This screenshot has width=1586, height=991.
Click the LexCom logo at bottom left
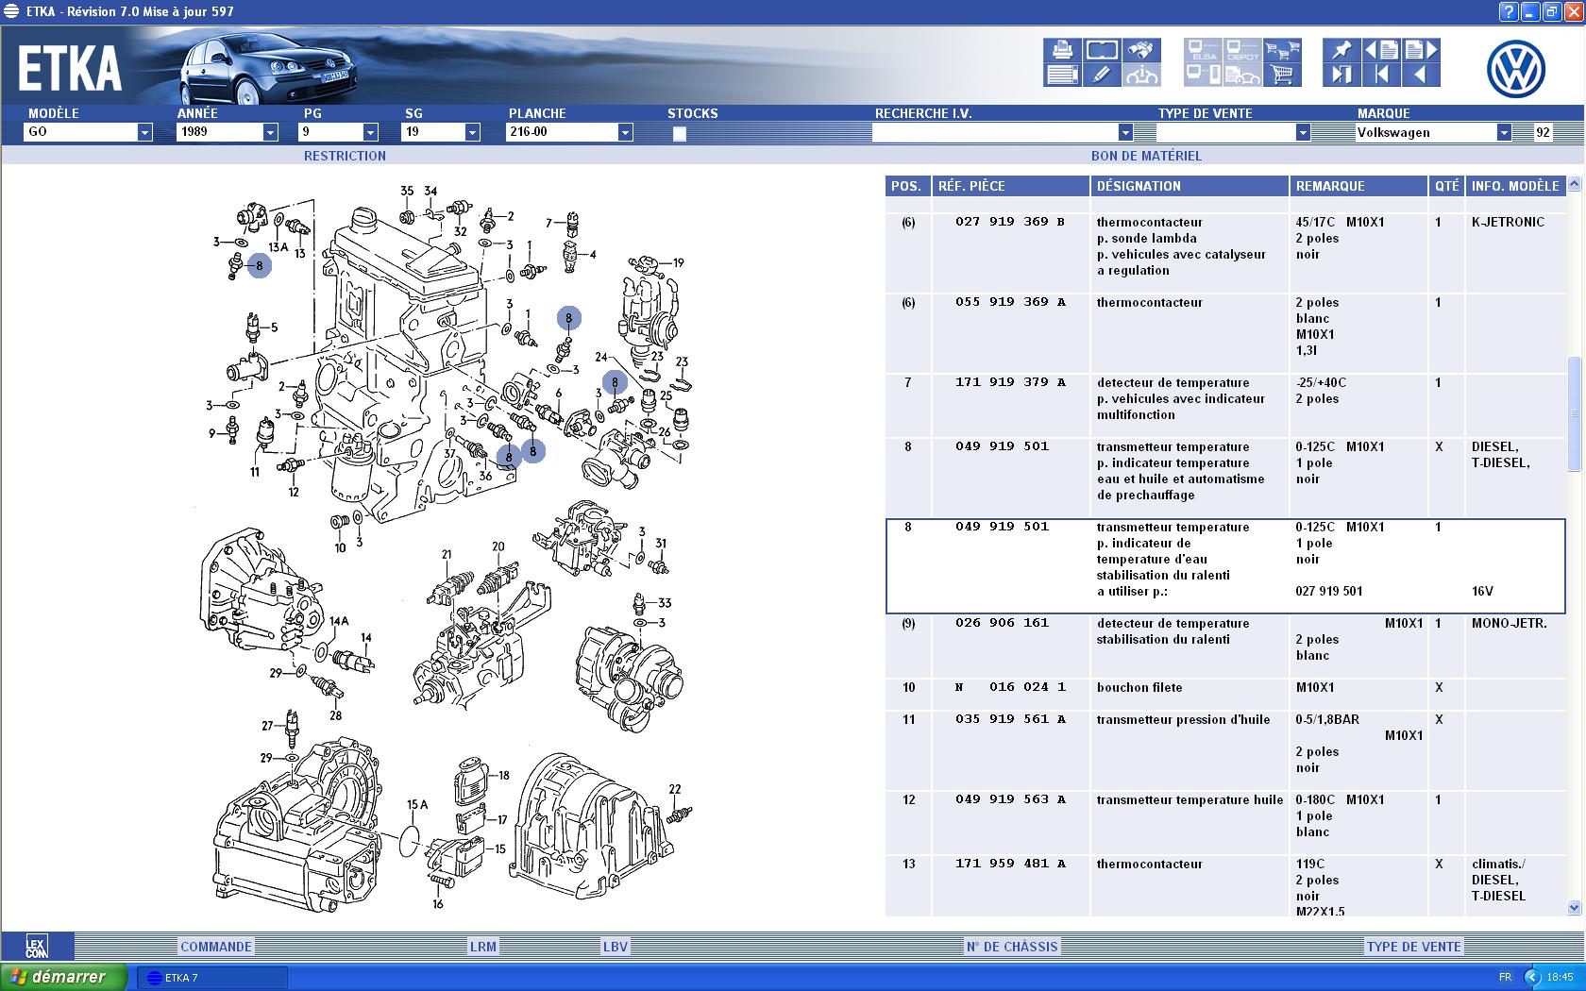37,947
